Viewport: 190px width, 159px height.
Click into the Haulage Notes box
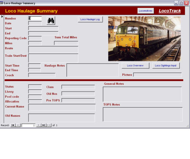(x=93, y=70)
